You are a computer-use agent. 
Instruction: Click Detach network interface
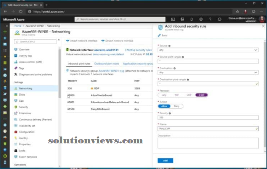pos(117,41)
